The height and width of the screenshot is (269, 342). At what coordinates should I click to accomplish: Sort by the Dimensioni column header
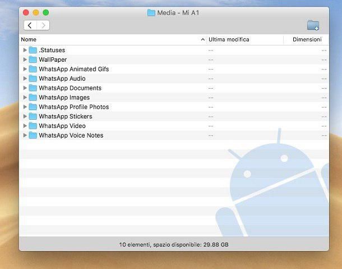307,39
